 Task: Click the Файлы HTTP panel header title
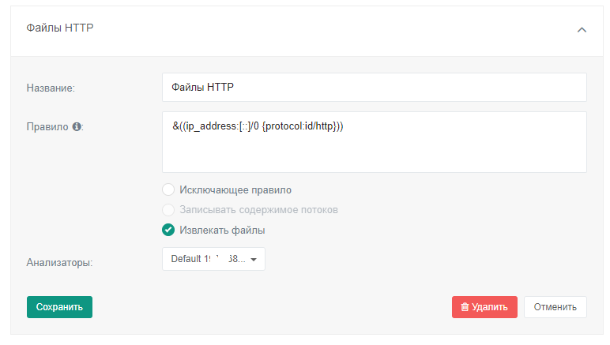tap(60, 28)
